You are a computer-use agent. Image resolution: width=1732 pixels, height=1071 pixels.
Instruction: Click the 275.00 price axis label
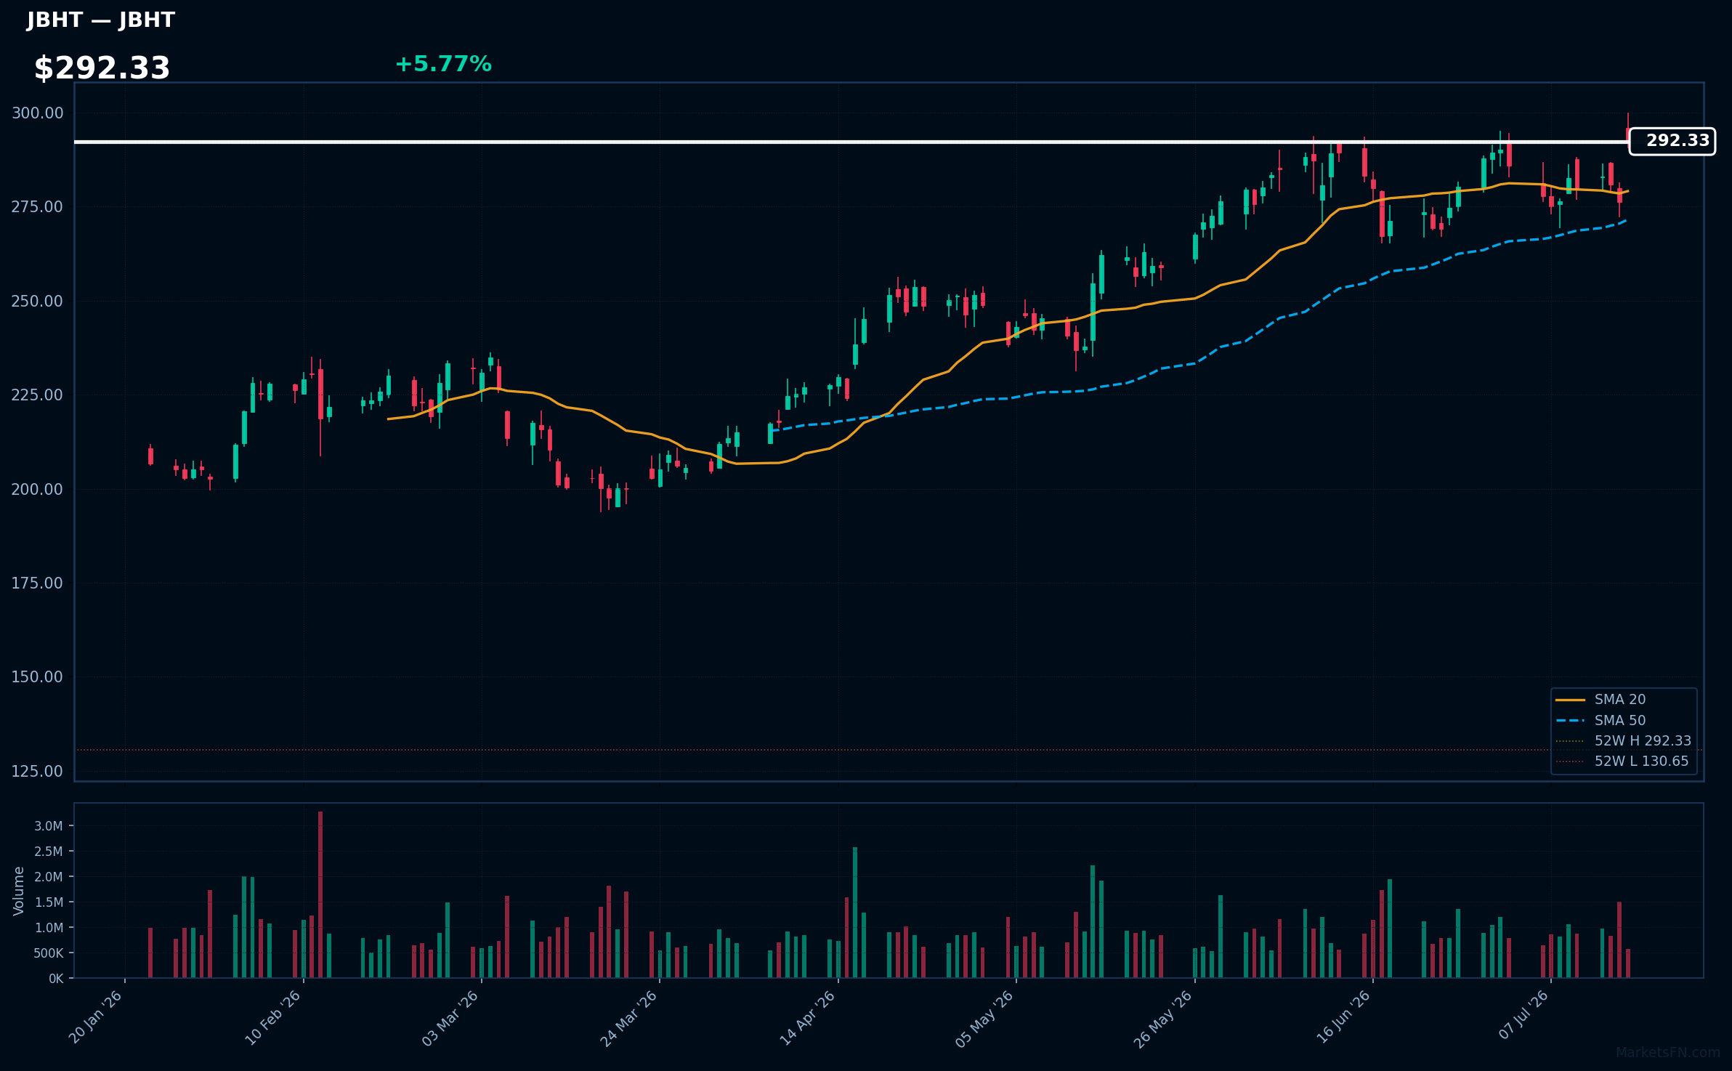(x=37, y=207)
